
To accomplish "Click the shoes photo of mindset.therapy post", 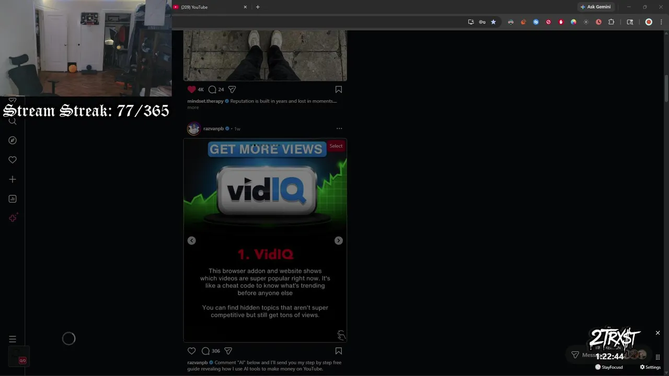I will pos(265,55).
